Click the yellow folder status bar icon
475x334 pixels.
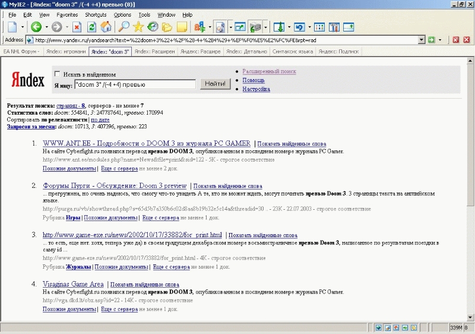414,327
